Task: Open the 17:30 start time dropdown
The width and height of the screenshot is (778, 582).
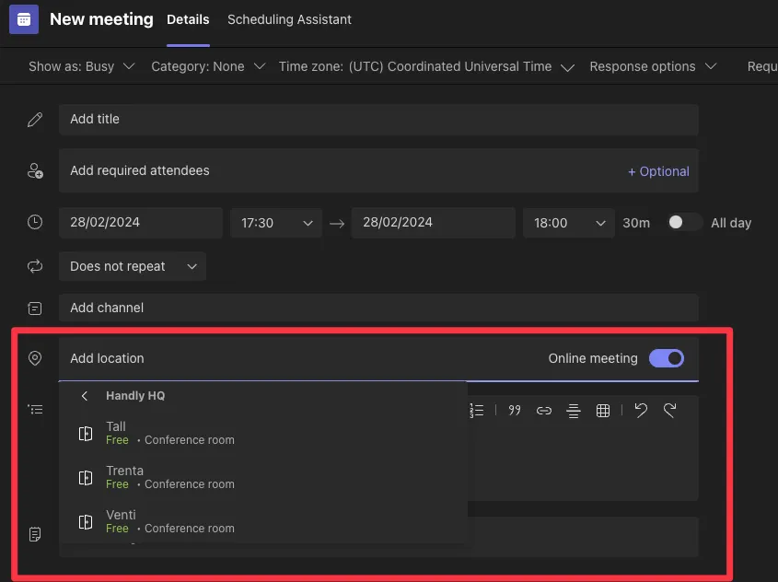Action: [276, 223]
